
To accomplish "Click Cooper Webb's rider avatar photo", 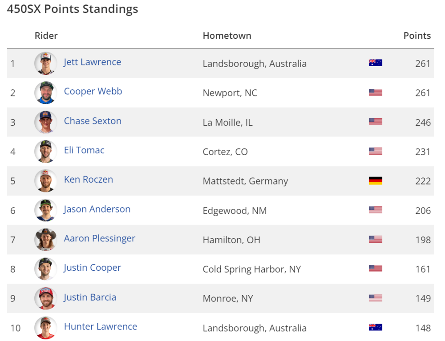I will coord(45,92).
